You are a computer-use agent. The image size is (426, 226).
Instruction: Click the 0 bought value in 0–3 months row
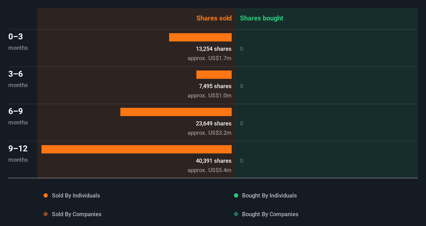[x=242, y=49]
